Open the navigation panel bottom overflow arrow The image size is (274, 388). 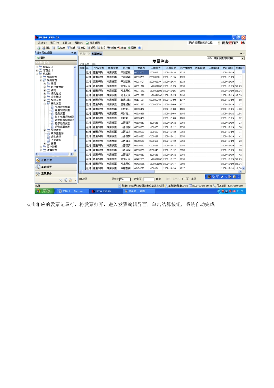coord(76,180)
